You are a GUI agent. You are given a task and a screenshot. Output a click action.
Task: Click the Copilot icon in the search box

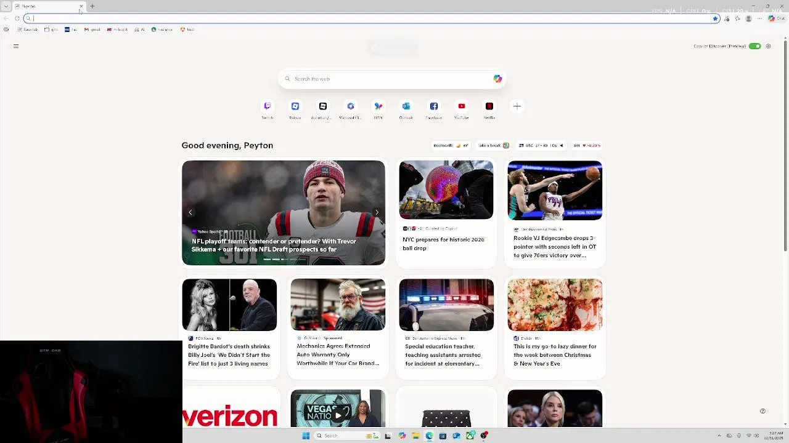tap(497, 79)
